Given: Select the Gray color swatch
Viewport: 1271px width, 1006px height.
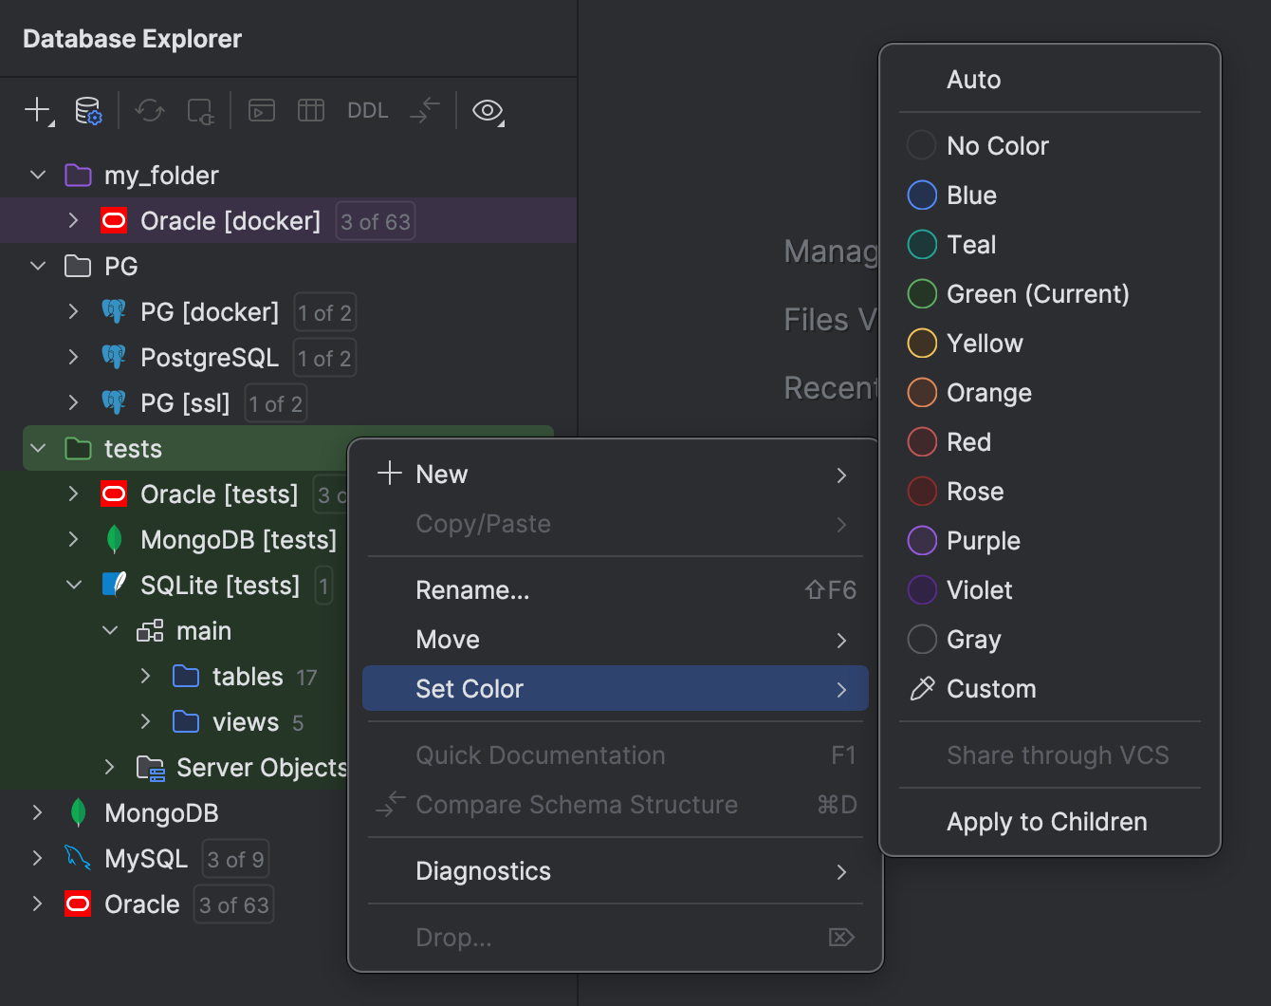Looking at the screenshot, I should (922, 640).
